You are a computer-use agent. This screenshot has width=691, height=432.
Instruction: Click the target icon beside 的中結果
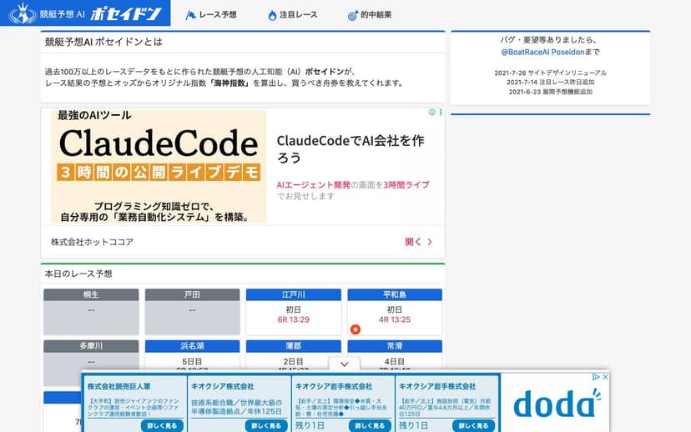point(353,15)
